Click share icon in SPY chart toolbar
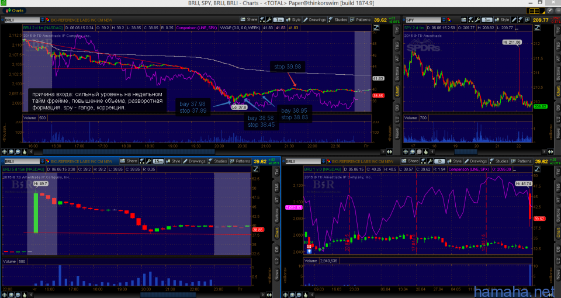 click(x=464, y=20)
